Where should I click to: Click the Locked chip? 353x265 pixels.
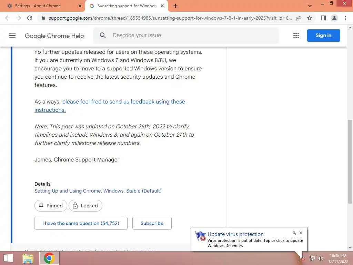[85, 206]
